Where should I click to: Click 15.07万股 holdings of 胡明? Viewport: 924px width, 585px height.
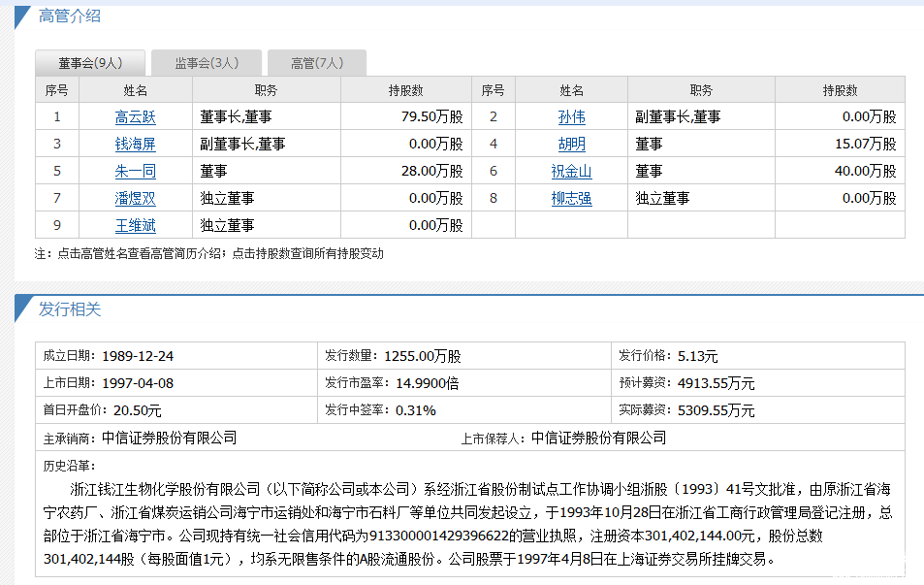865,144
